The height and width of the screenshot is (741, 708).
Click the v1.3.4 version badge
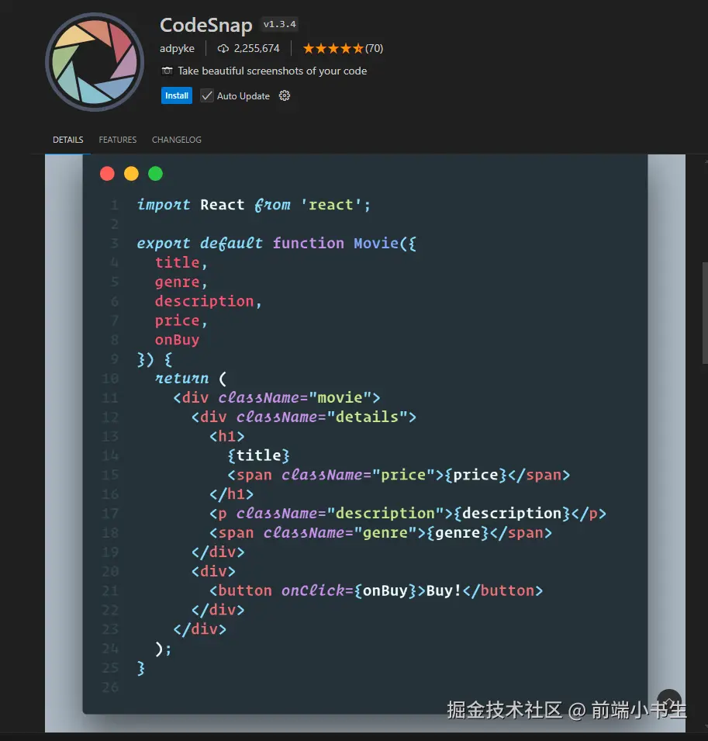(x=279, y=23)
